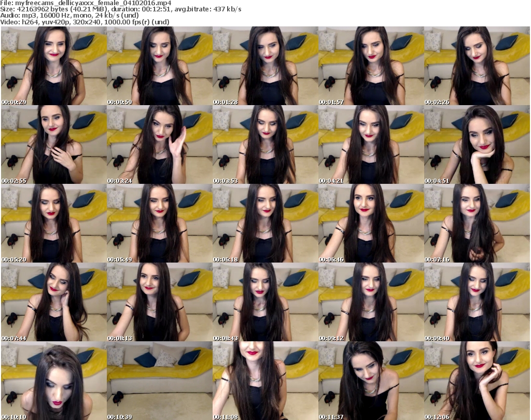Select the thumbnail timestamped 00:12:06
Image resolution: width=531 pixels, height=420 pixels.
pos(477,381)
